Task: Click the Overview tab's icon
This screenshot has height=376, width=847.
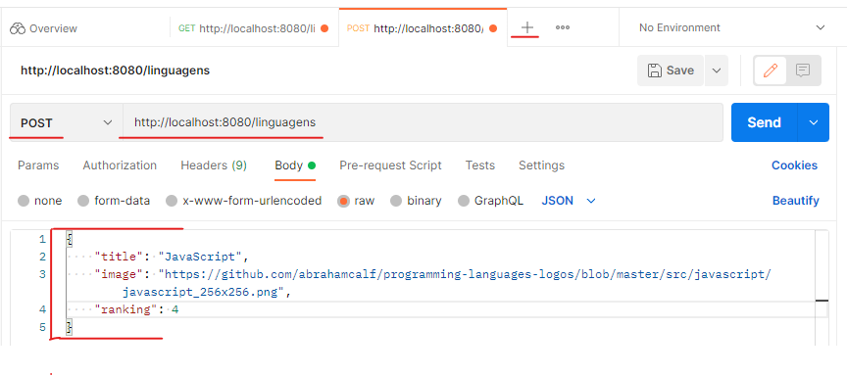Action: [18, 28]
